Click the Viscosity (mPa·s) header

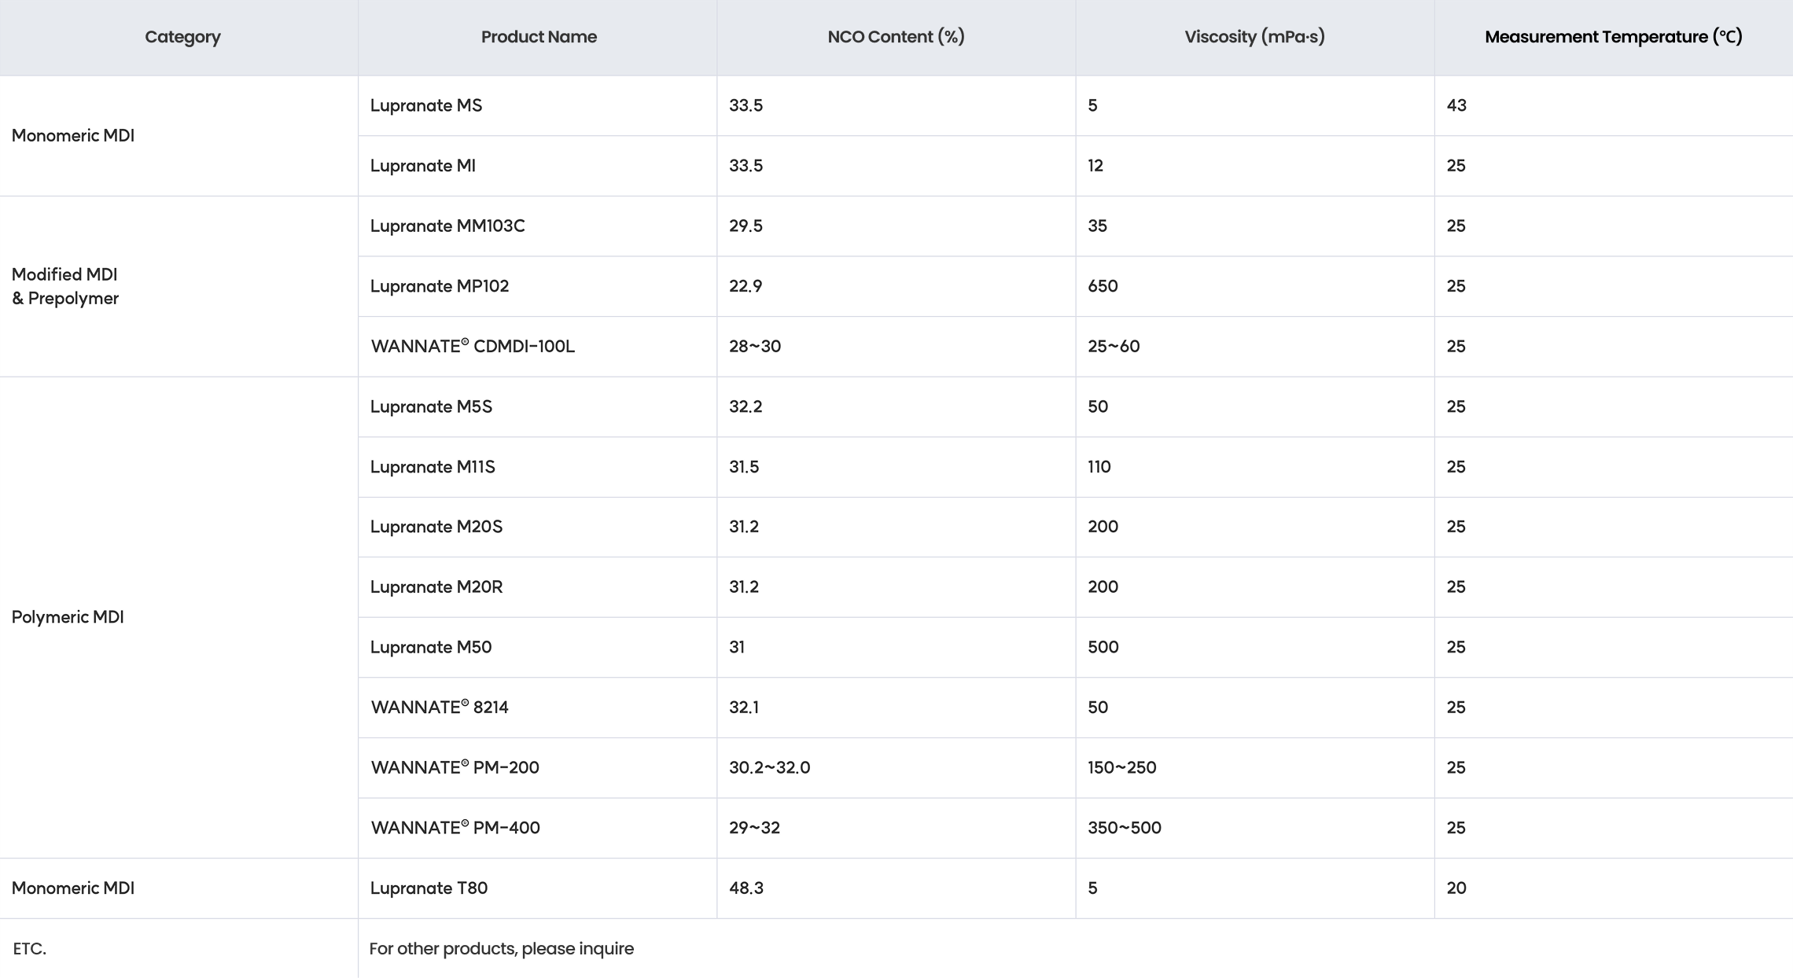coord(1254,37)
